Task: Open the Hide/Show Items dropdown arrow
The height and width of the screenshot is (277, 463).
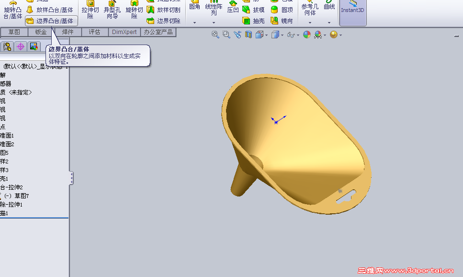Action: (x=298, y=35)
